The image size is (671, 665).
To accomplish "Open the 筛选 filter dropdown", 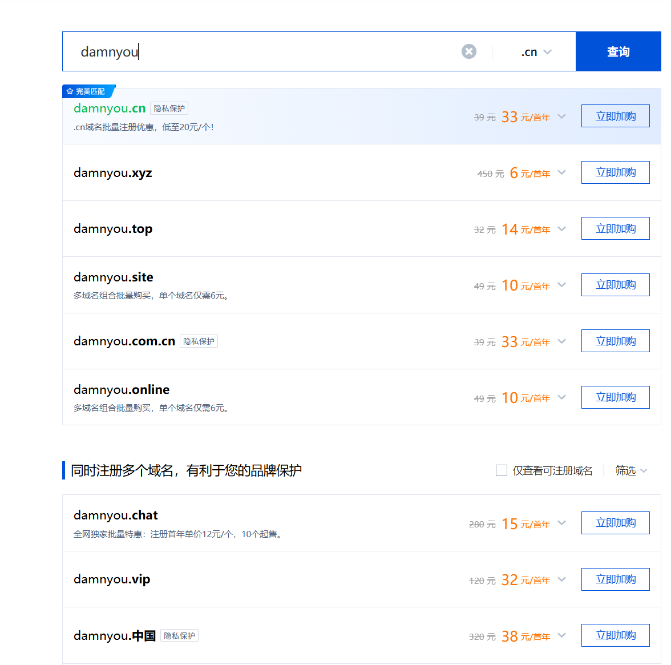I will 630,470.
